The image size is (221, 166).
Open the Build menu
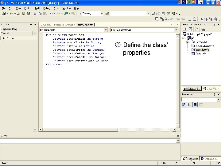coord(37,8)
